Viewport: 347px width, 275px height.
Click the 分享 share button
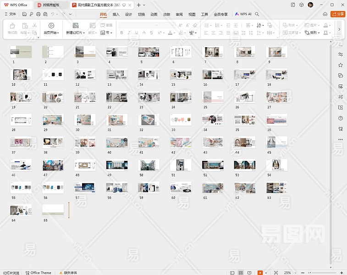tap(339, 14)
